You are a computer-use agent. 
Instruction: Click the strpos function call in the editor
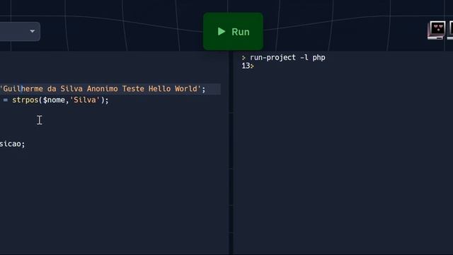click(x=25, y=100)
